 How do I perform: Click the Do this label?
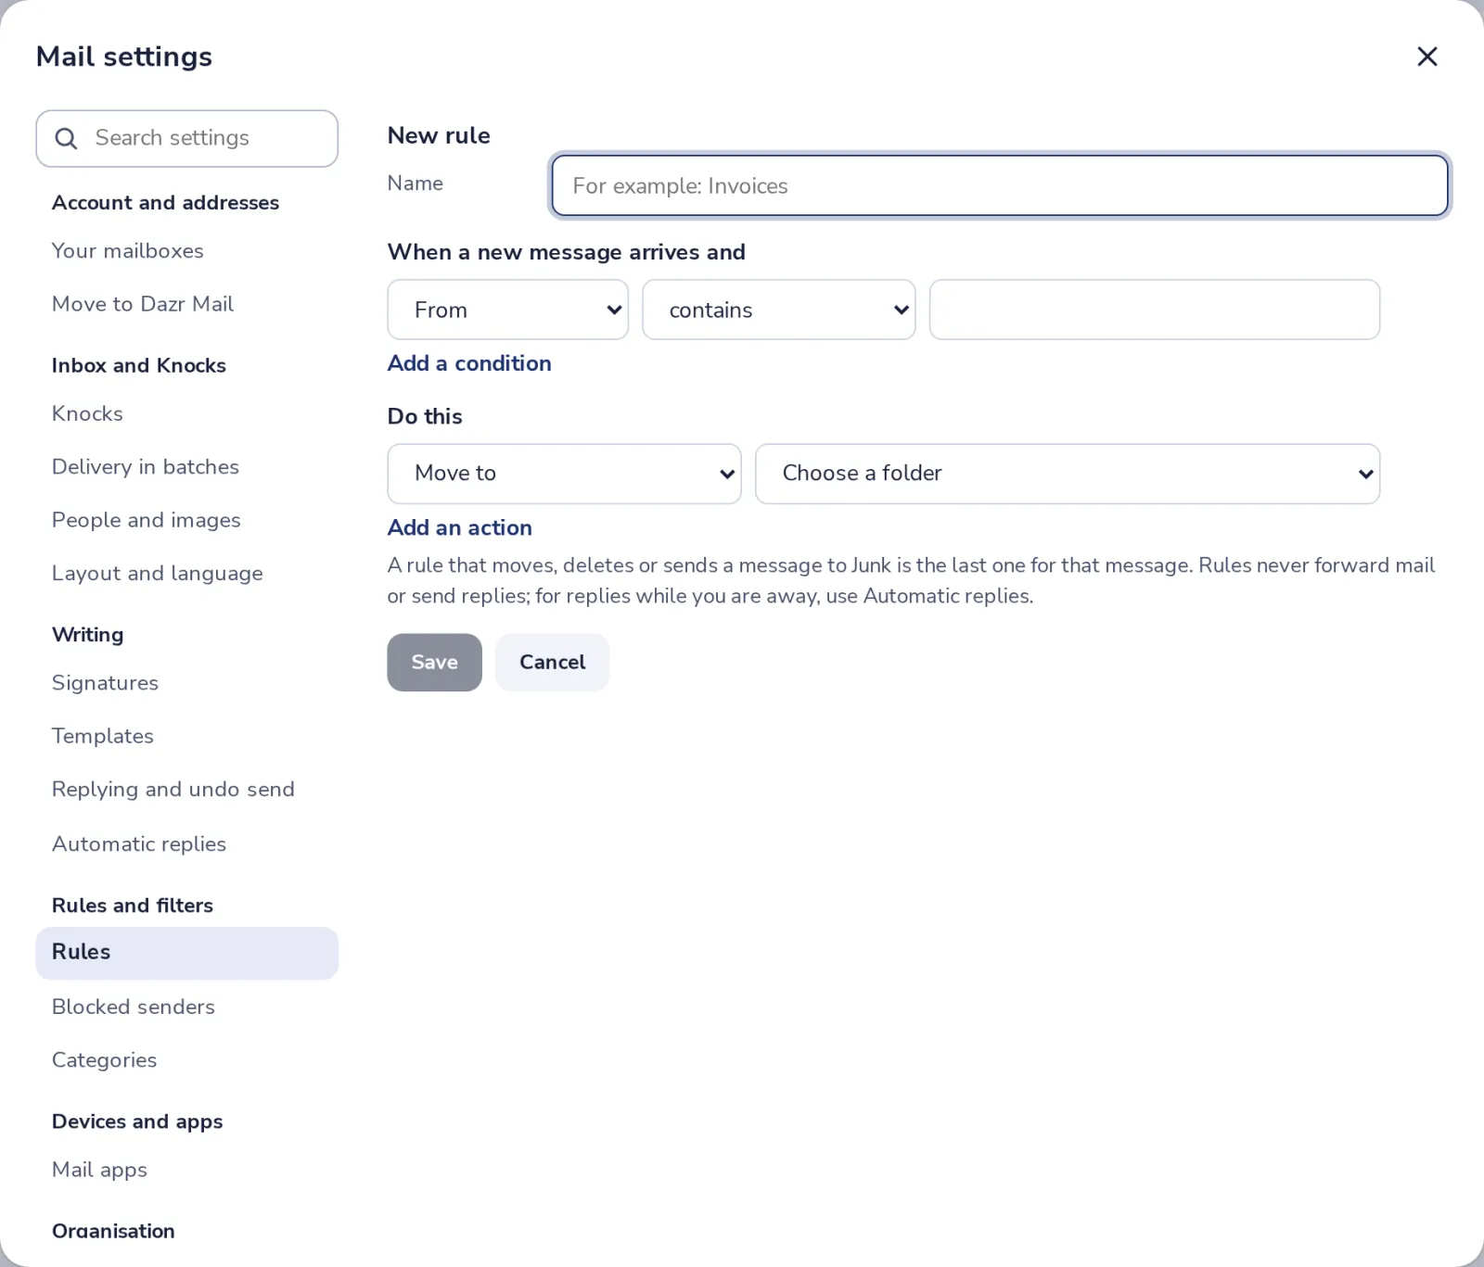point(425,416)
